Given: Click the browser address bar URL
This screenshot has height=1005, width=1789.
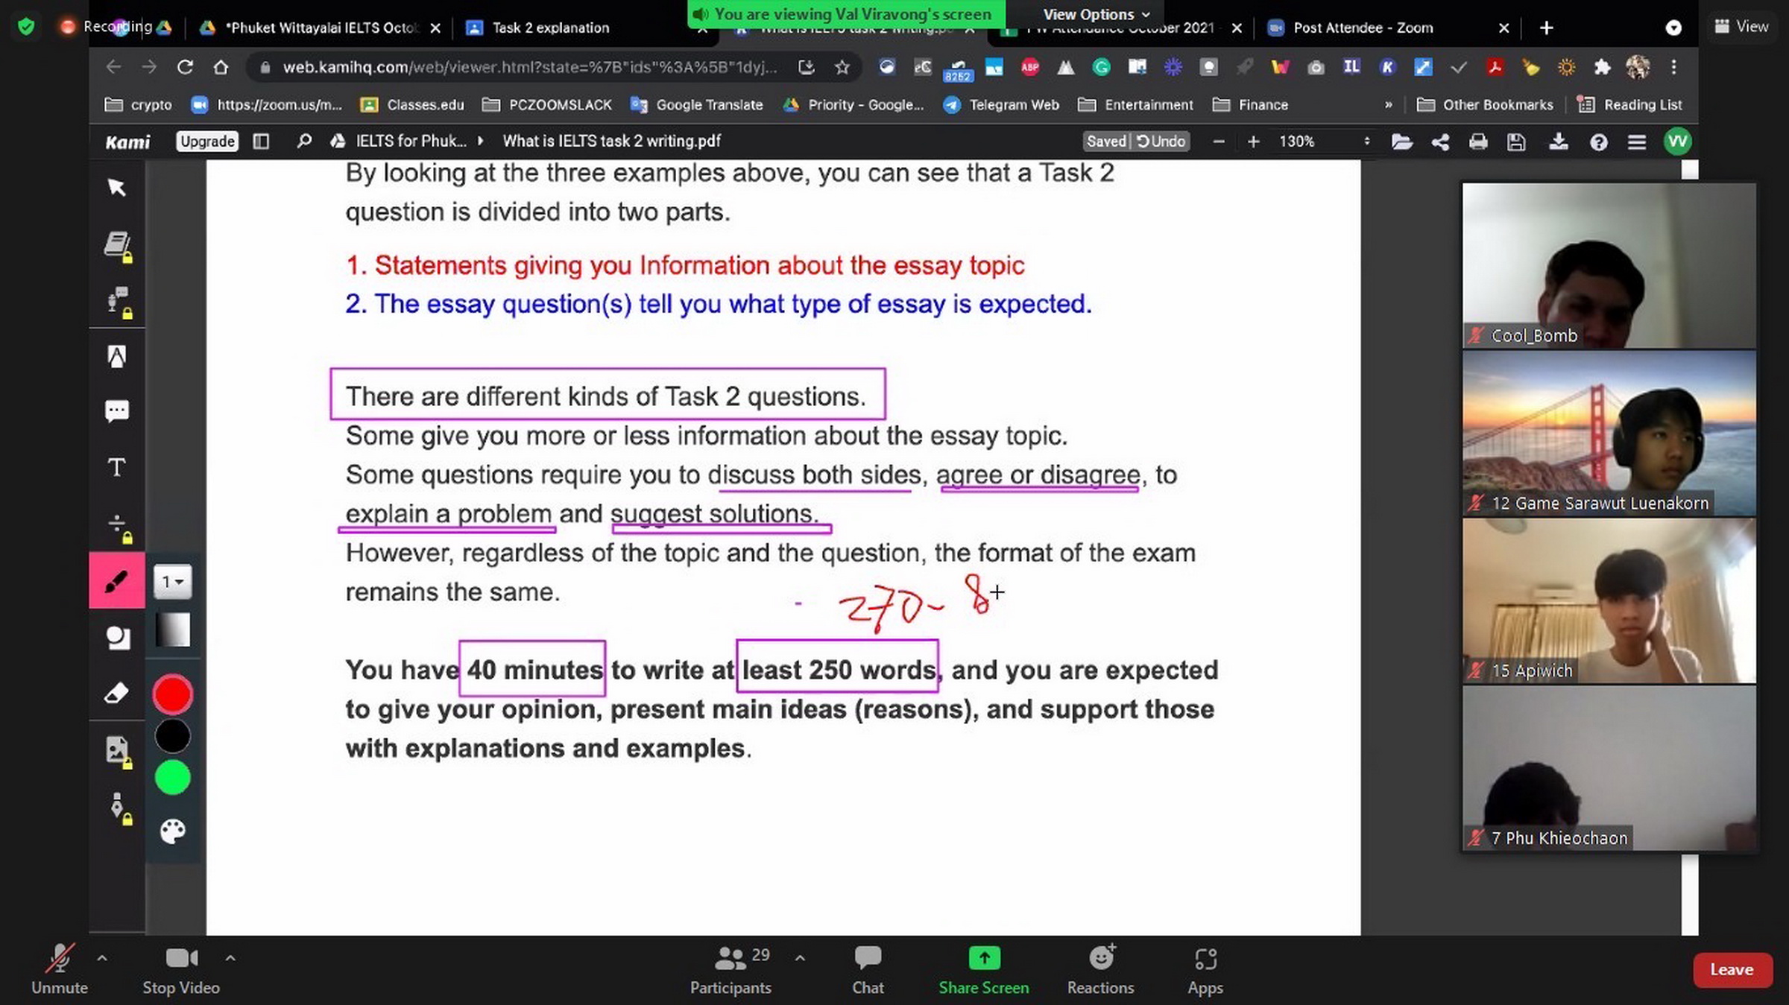Looking at the screenshot, I should click(x=529, y=67).
